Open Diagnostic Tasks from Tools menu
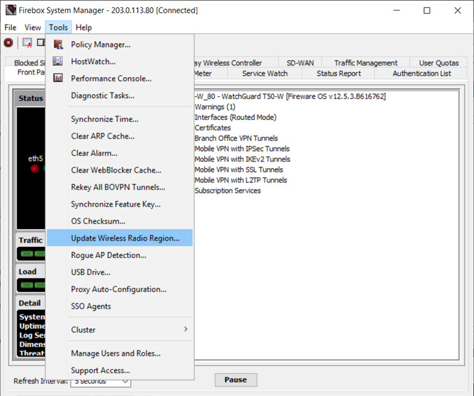The image size is (474, 396). 102,95
